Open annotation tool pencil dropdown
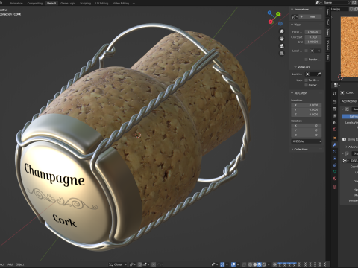Screen dimensions: 358x268 (295, 16)
